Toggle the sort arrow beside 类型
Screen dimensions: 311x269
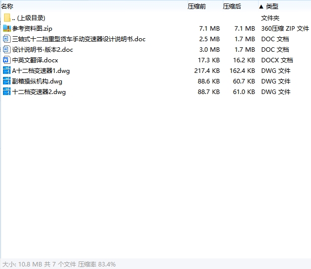(261, 7)
